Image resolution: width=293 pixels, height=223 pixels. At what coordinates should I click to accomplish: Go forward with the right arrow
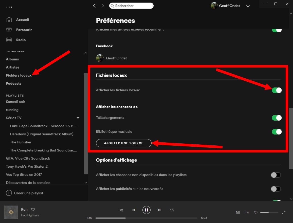[x=103, y=6]
